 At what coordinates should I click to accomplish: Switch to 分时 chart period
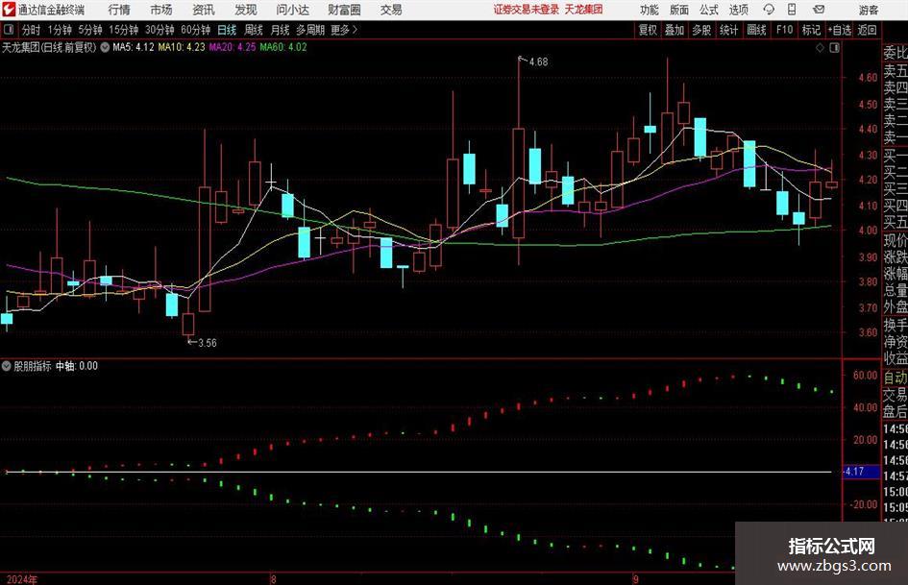coord(32,30)
